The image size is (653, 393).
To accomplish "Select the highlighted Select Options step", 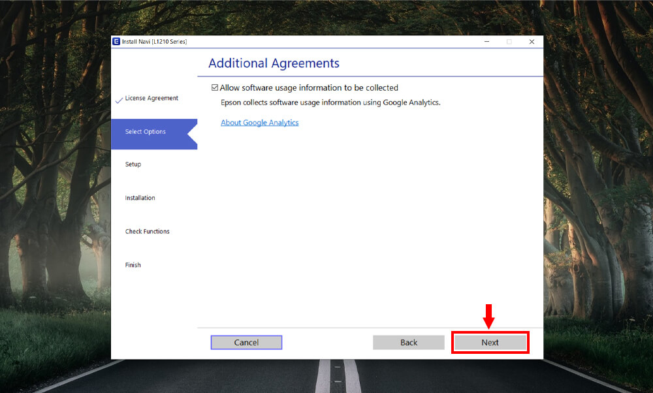I will (x=146, y=132).
